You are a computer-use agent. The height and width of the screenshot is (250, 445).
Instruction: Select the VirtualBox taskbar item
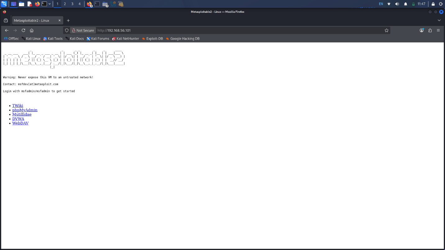tap(113, 4)
